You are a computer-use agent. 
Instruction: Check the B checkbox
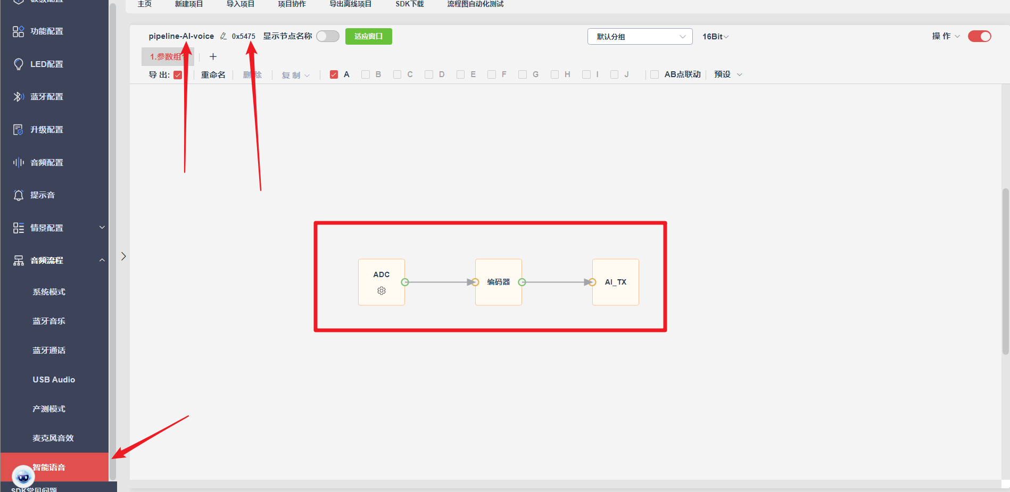(366, 74)
